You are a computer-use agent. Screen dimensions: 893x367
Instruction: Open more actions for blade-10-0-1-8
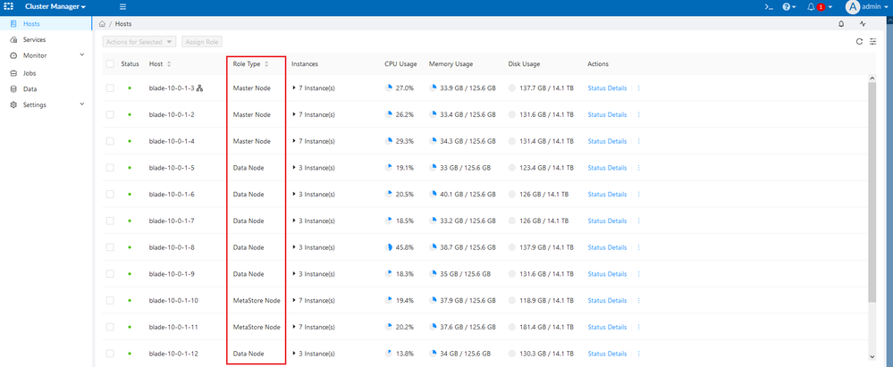[638, 247]
